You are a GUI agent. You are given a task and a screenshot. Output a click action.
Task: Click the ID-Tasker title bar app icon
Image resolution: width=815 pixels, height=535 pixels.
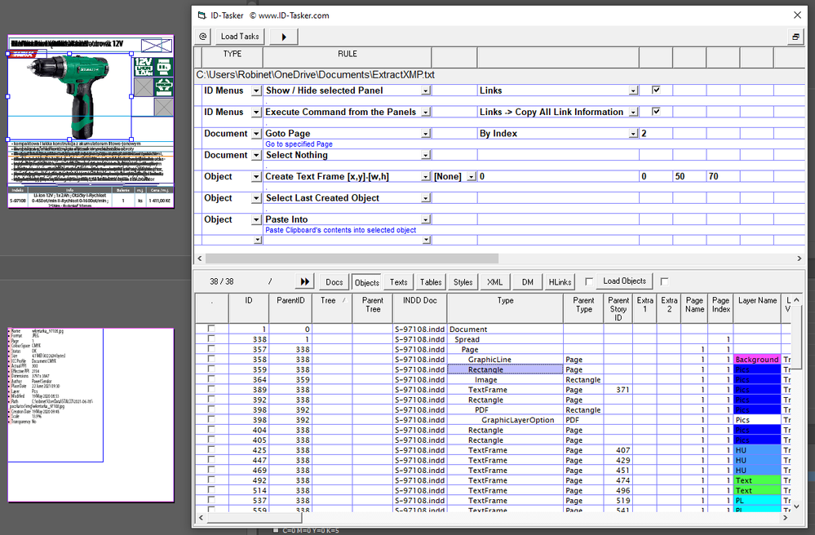coord(203,15)
